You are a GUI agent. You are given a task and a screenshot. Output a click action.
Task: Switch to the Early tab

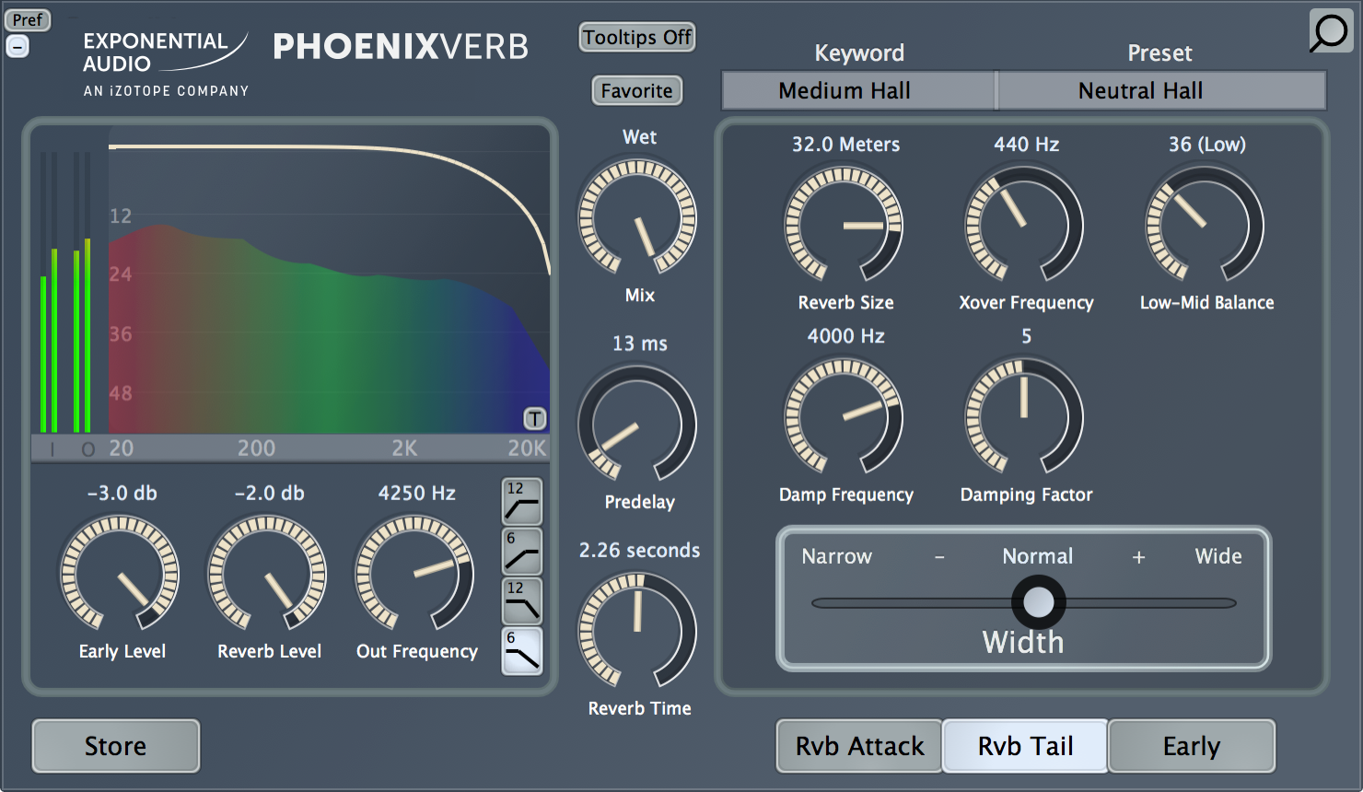coord(1192,746)
